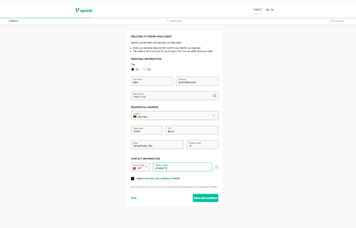Open terms and conditions of WebID link
This screenshot has height=228, width=356.
tap(164, 178)
